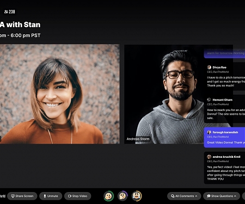Image resolution: width=245 pixels, height=204 pixels.
Task: Open Hemant Gham's comment
Action: (225, 109)
